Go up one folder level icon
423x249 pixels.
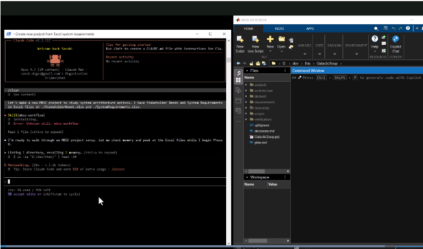pyautogui.click(x=251, y=63)
